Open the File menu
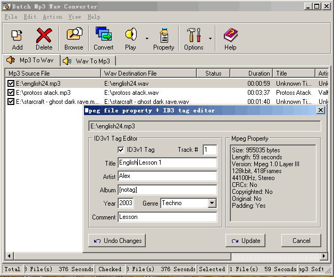 pos(11,17)
